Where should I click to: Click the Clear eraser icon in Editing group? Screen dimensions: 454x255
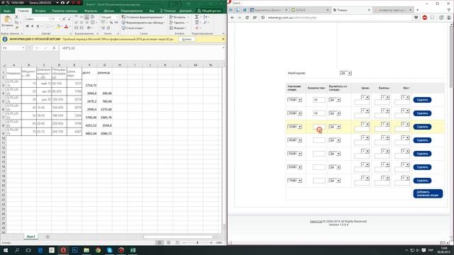coord(197,28)
